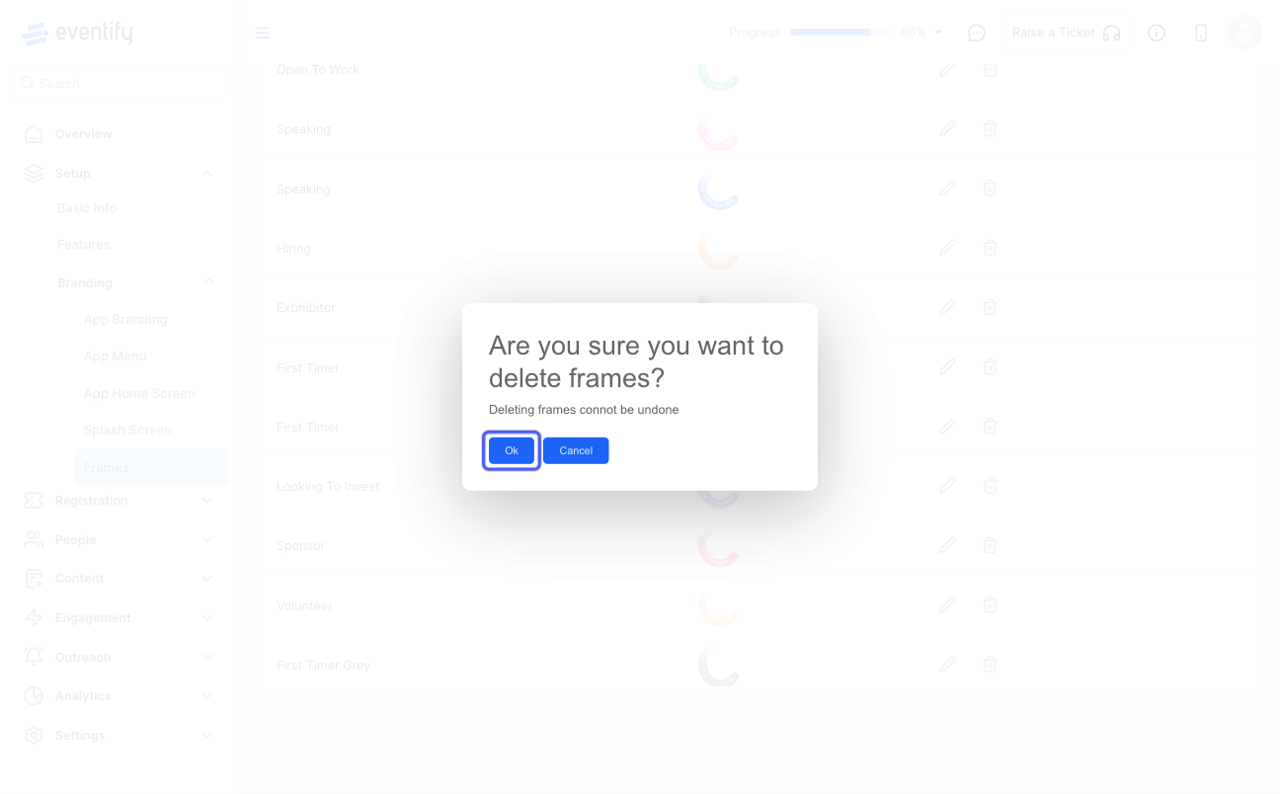
Task: Click the pencil edit icon for Sponsor frame
Action: point(947,545)
